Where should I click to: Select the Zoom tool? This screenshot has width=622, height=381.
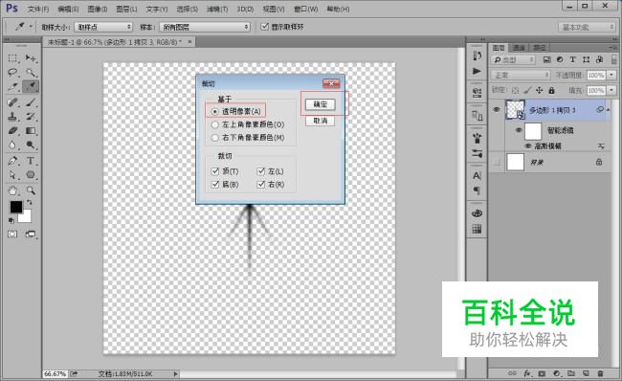pyautogui.click(x=31, y=190)
